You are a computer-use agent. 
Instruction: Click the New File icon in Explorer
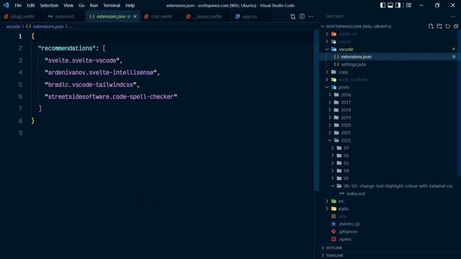point(431,27)
